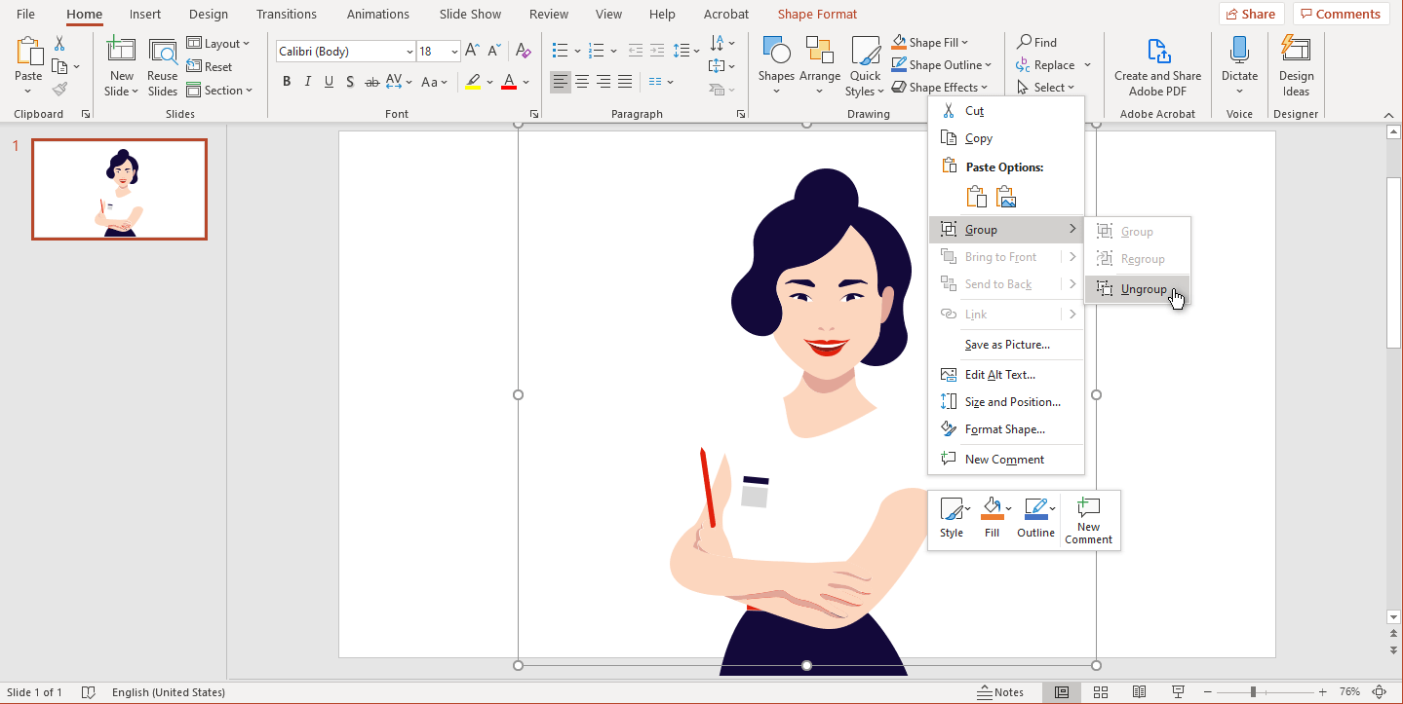Viewport: 1403px width, 704px height.
Task: Align text left
Action: pyautogui.click(x=561, y=82)
